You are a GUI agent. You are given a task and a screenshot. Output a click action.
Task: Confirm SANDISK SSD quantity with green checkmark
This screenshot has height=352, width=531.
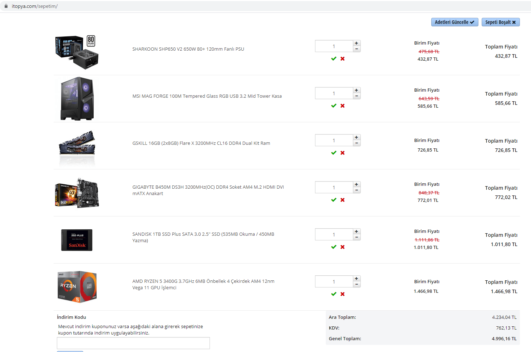click(x=334, y=247)
